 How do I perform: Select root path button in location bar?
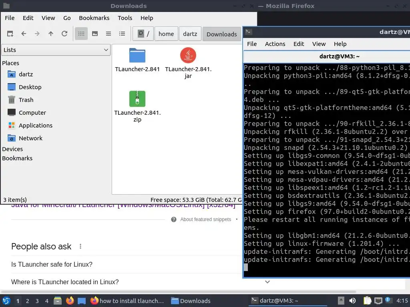click(143, 34)
